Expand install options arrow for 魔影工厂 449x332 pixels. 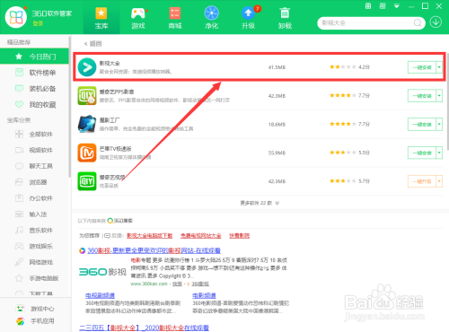[x=439, y=124]
